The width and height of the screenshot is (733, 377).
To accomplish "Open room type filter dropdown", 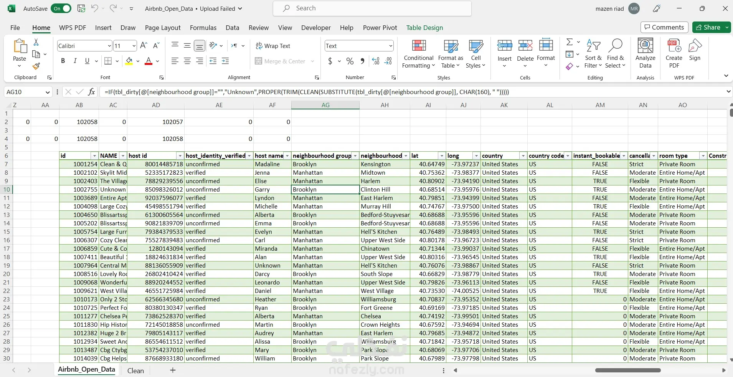I will (x=703, y=156).
